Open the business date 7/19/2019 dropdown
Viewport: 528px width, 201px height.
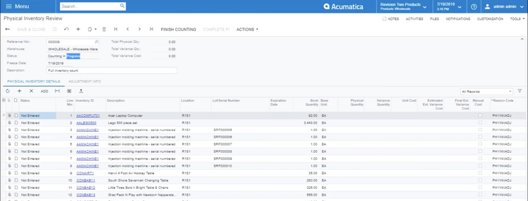(x=449, y=7)
